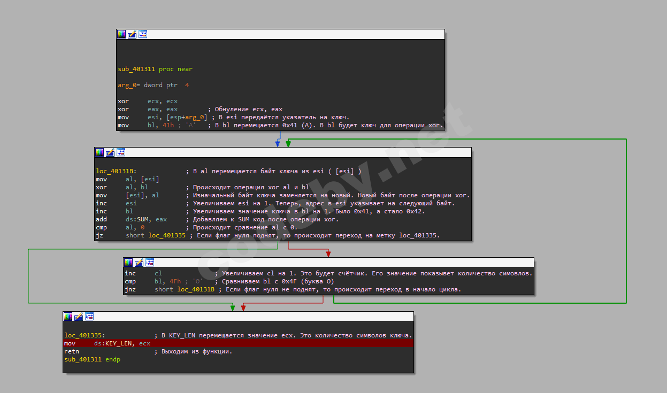667x393 pixels.
Task: Click the title bar of the loc_40131B node
Action: pos(283,152)
